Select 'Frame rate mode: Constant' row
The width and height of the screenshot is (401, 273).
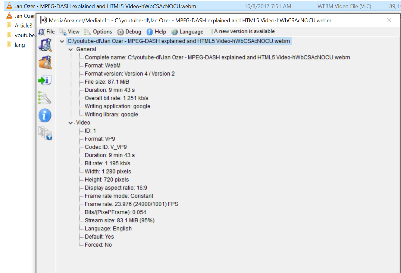click(119, 196)
